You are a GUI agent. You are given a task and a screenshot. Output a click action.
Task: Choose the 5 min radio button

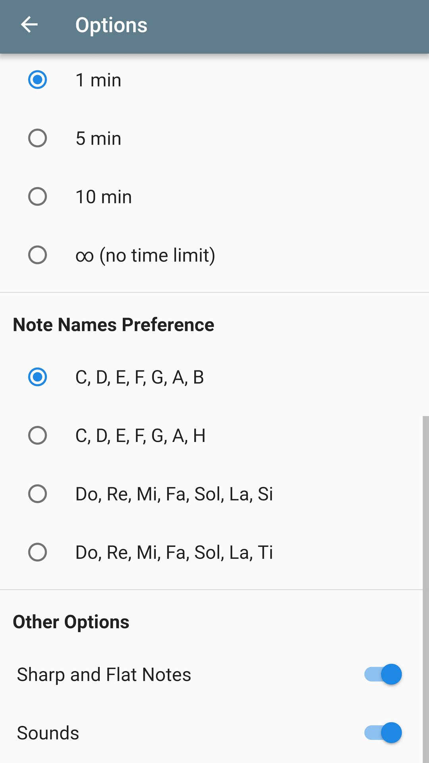38,138
